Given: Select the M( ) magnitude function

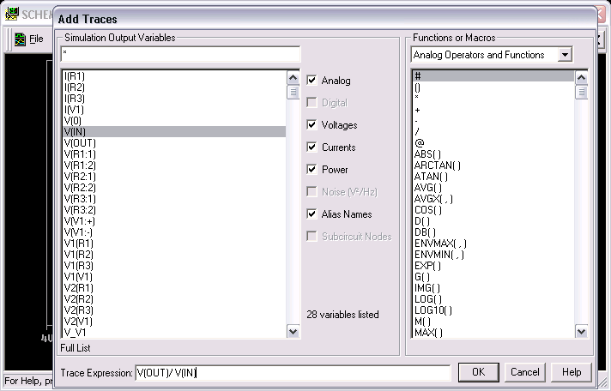Looking at the screenshot, I should click(x=493, y=322).
